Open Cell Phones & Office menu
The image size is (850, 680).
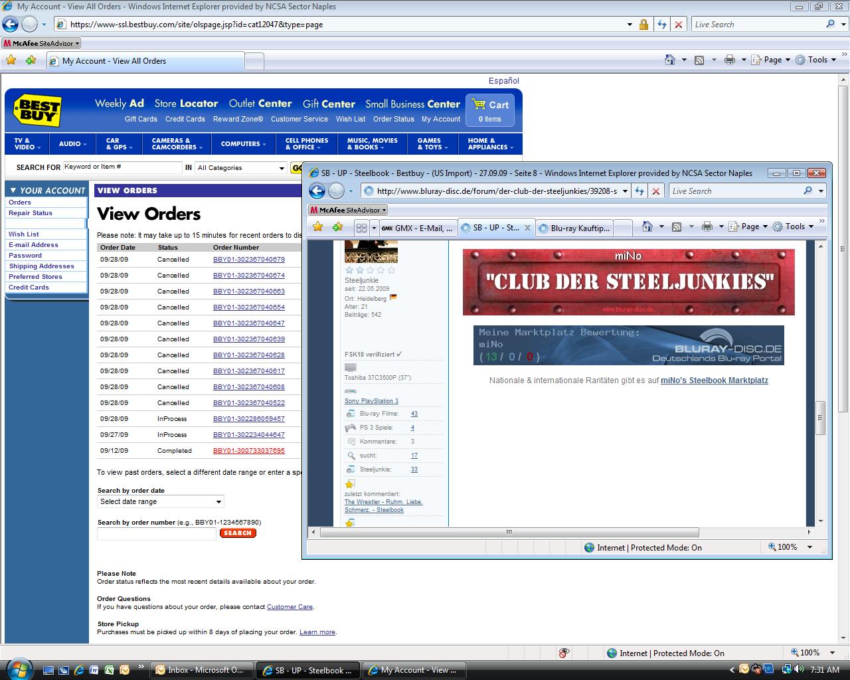point(307,144)
